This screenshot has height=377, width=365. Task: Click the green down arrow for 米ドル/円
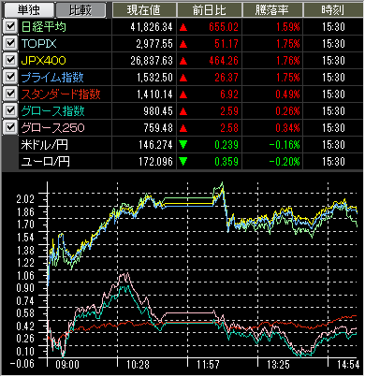pyautogui.click(x=183, y=145)
